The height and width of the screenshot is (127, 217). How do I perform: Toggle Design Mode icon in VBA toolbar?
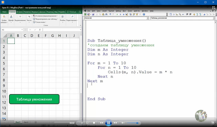point(126,14)
